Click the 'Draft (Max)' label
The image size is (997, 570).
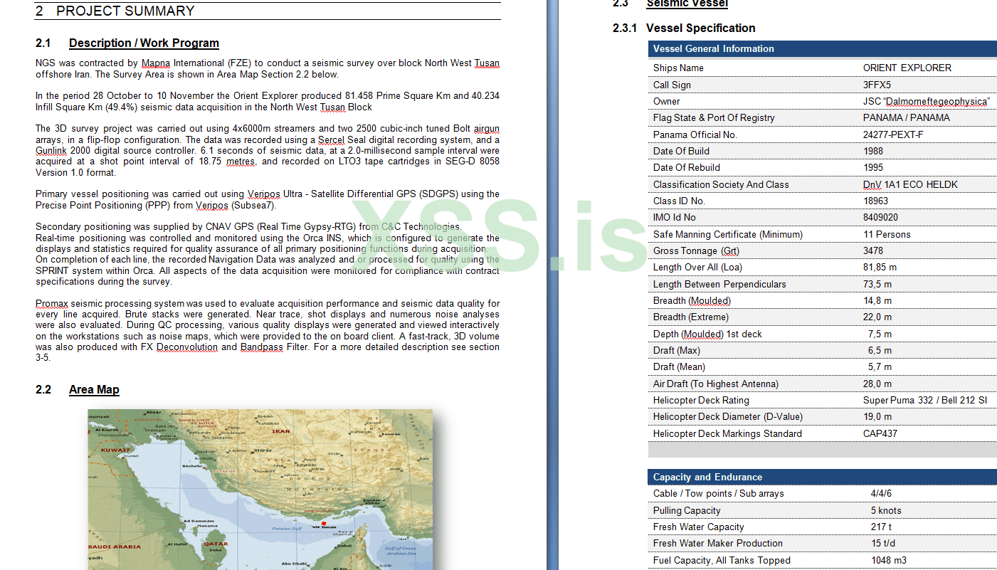click(x=677, y=350)
